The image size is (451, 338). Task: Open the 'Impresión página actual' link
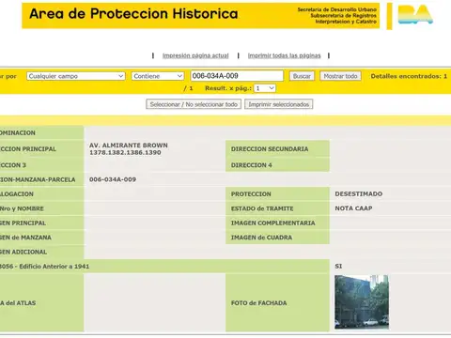click(x=195, y=55)
